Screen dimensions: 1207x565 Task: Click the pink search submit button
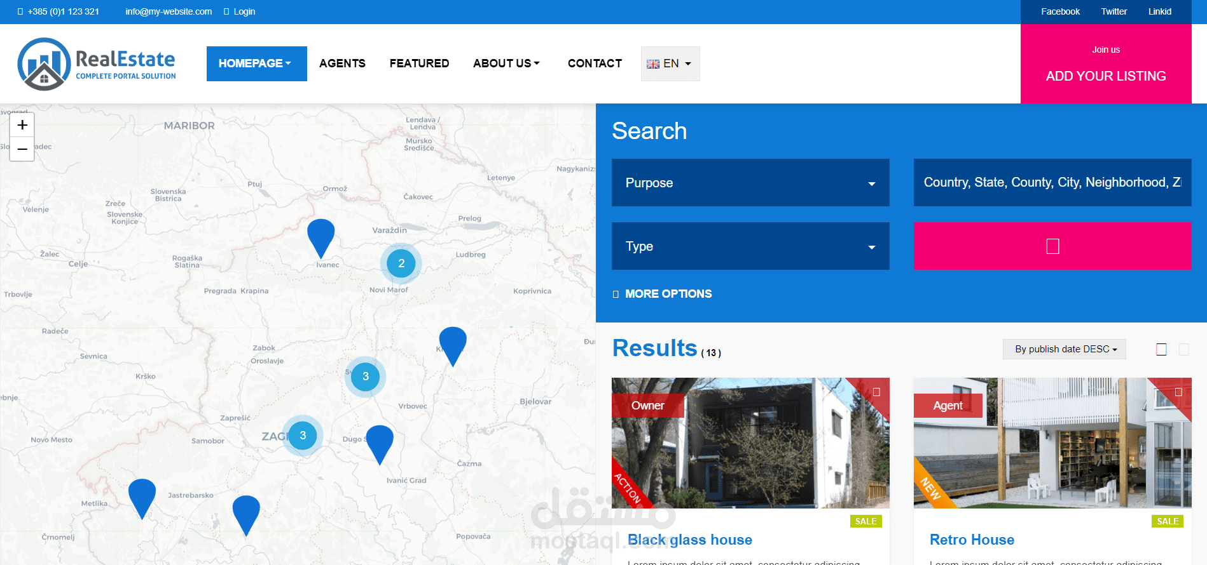pyautogui.click(x=1052, y=246)
